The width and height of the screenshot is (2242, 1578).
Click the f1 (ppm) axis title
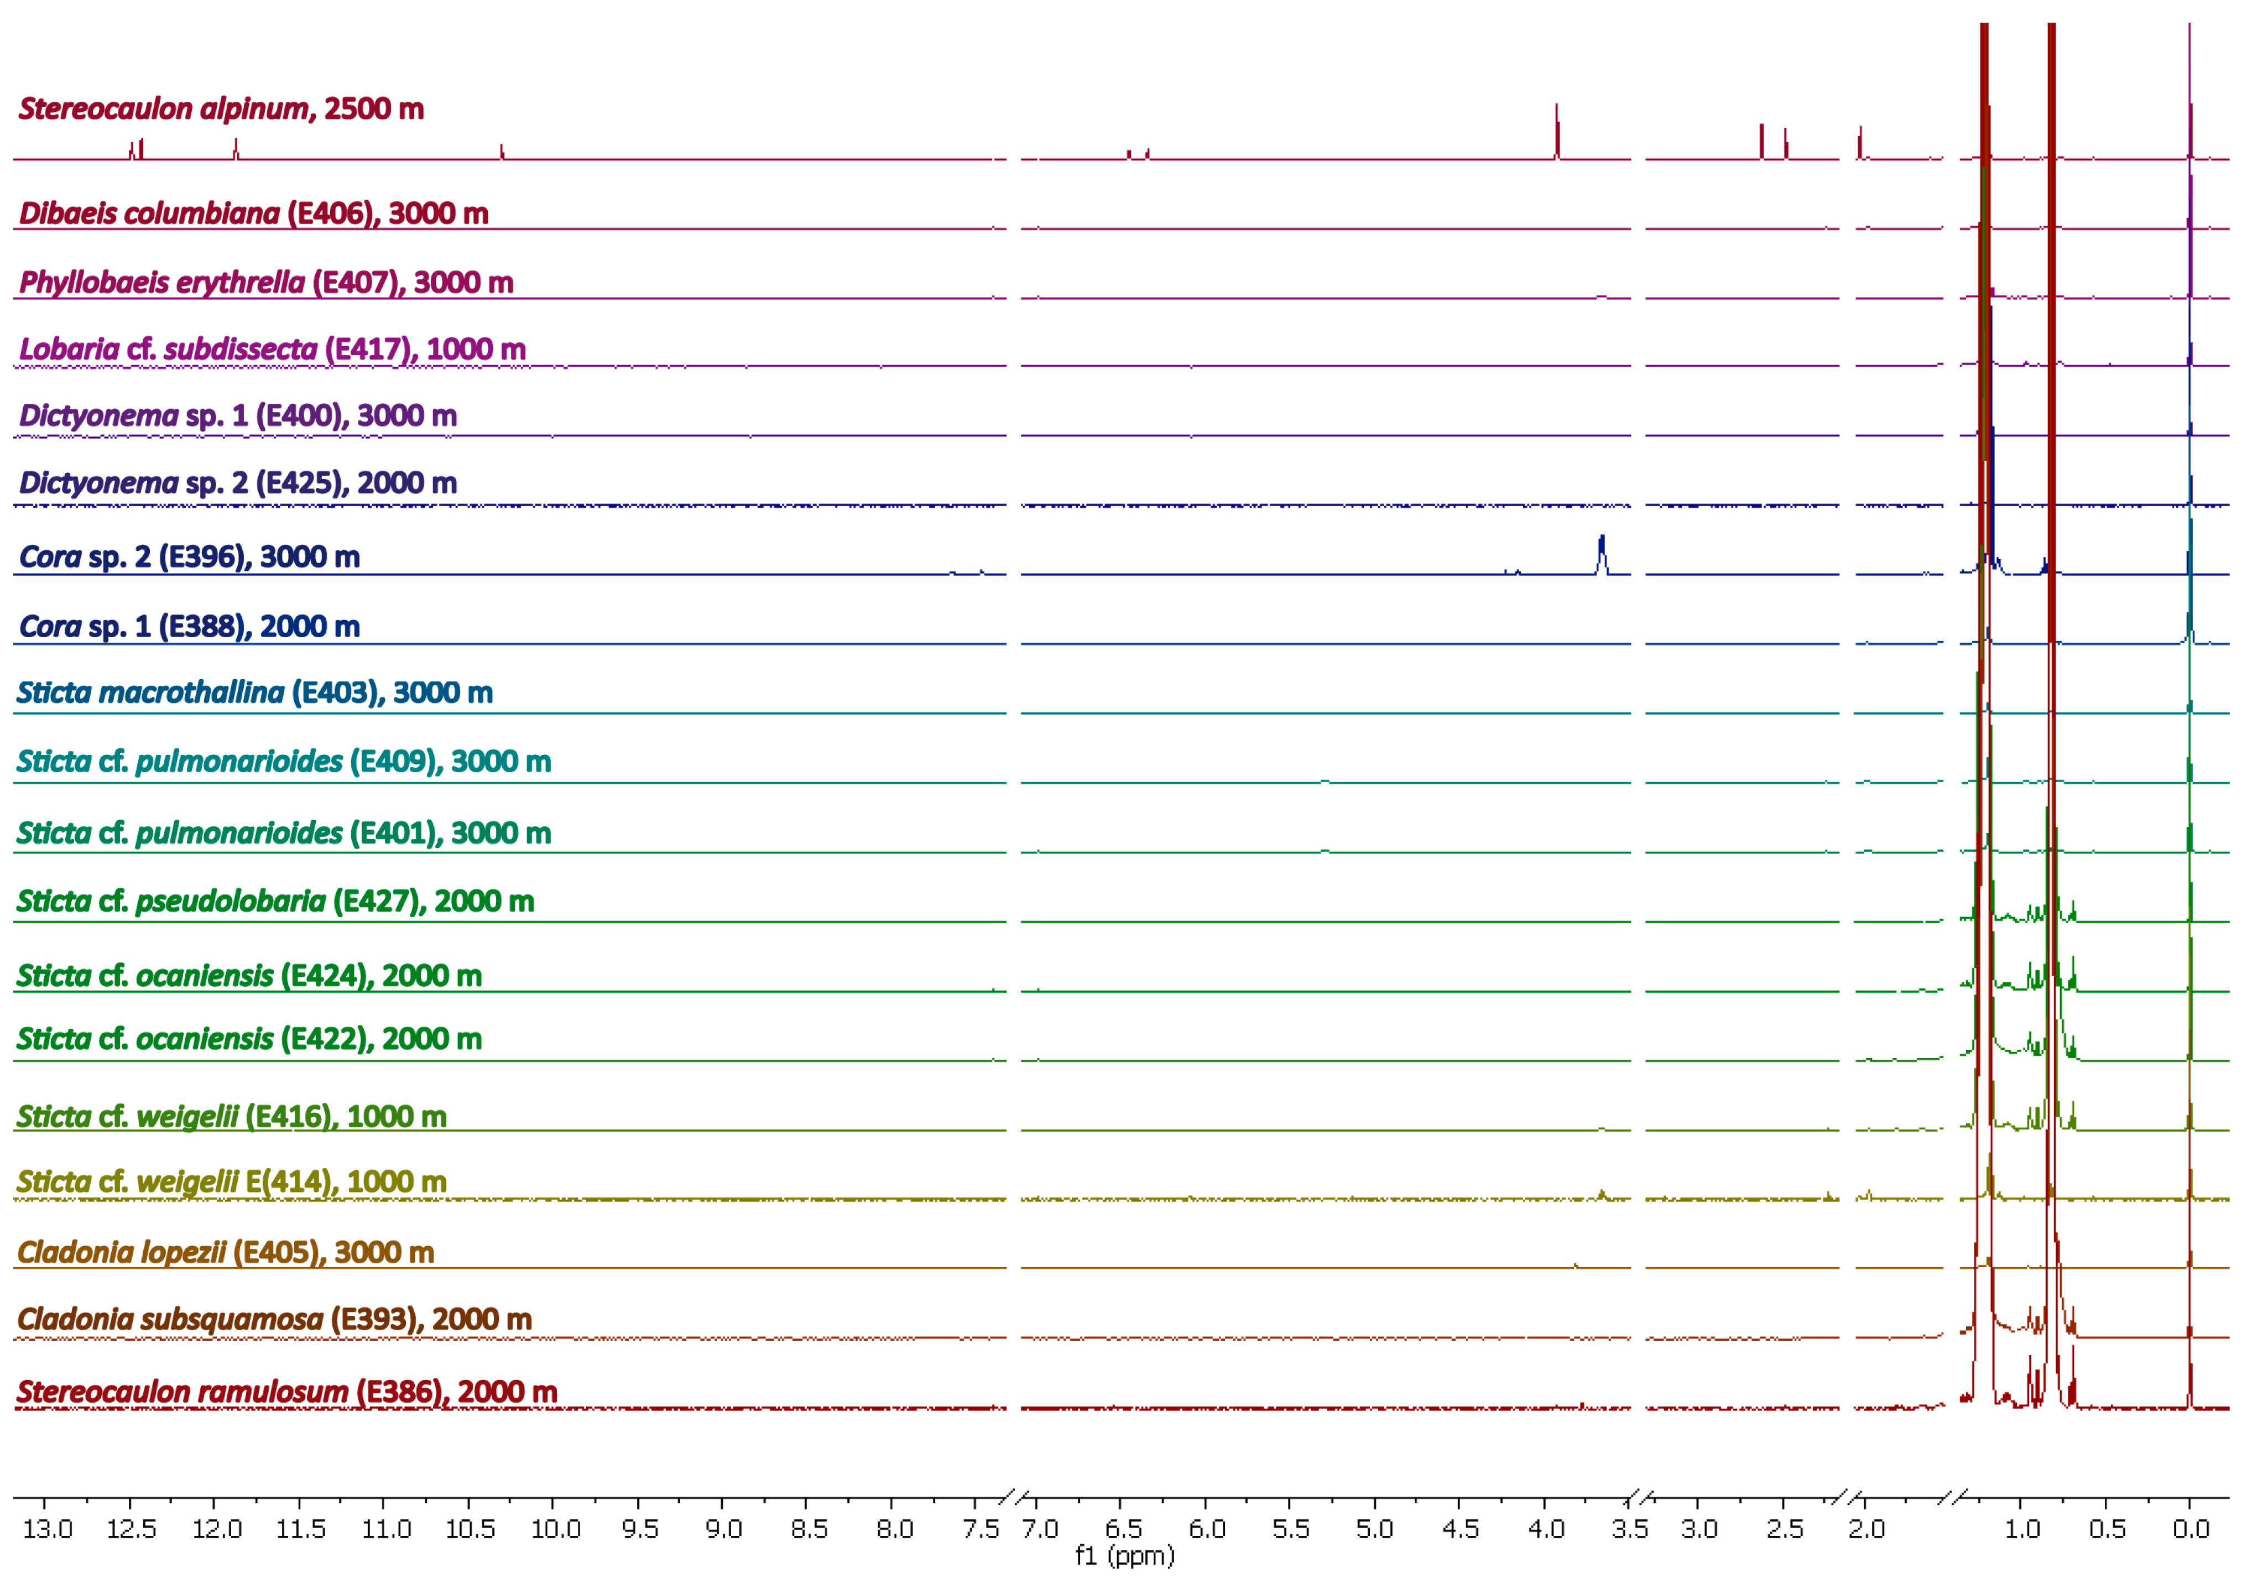(x=1125, y=1556)
